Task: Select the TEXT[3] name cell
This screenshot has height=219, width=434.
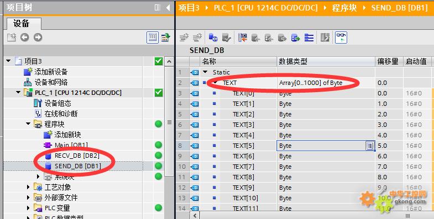Action: tap(243, 125)
